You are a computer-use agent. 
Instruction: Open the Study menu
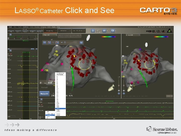10,27
